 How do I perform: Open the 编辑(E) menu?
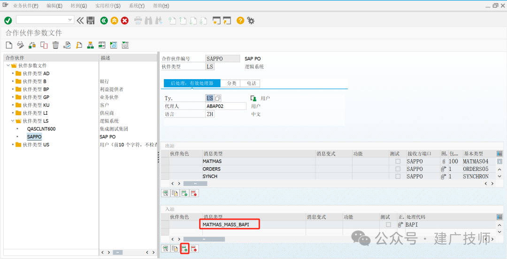tap(54, 6)
